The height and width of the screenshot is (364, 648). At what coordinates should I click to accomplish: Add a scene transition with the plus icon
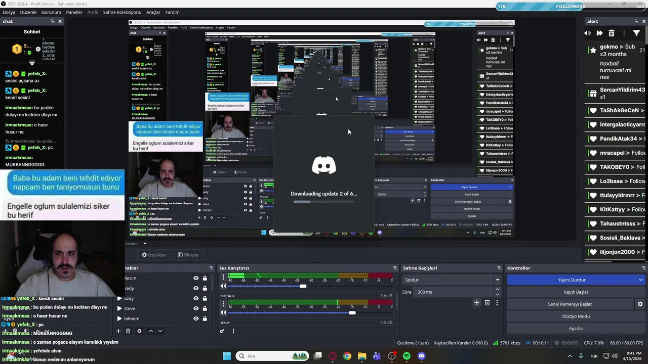476,303
